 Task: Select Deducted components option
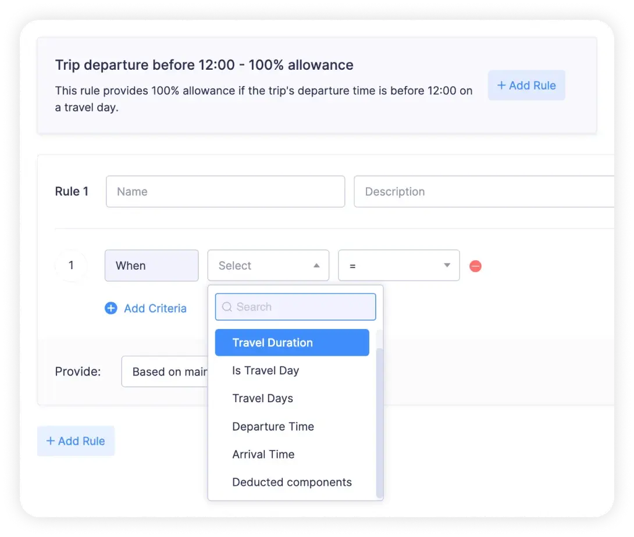click(292, 482)
